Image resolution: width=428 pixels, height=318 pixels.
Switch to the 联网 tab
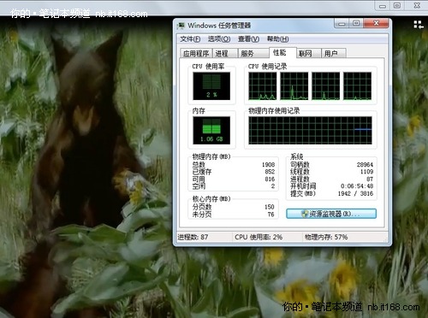coord(308,53)
